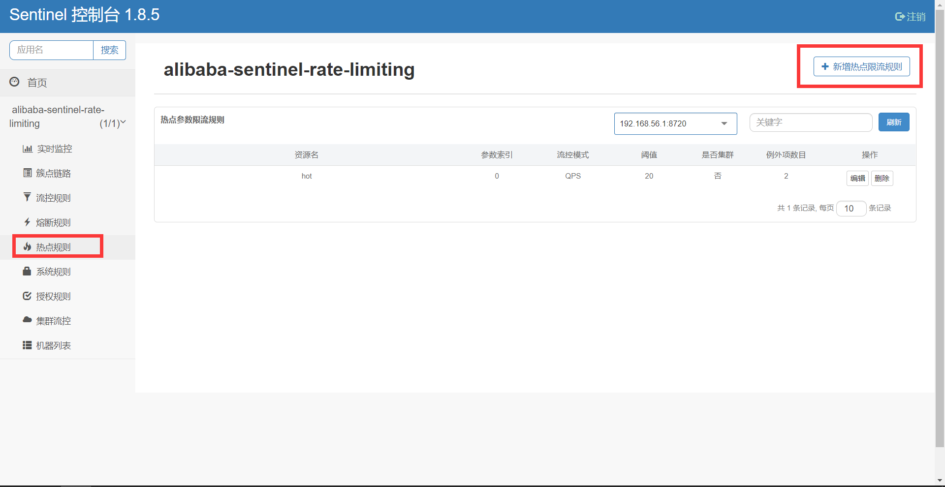The height and width of the screenshot is (487, 945).
Task: Click the 是否集群 cell '否'
Action: (718, 176)
